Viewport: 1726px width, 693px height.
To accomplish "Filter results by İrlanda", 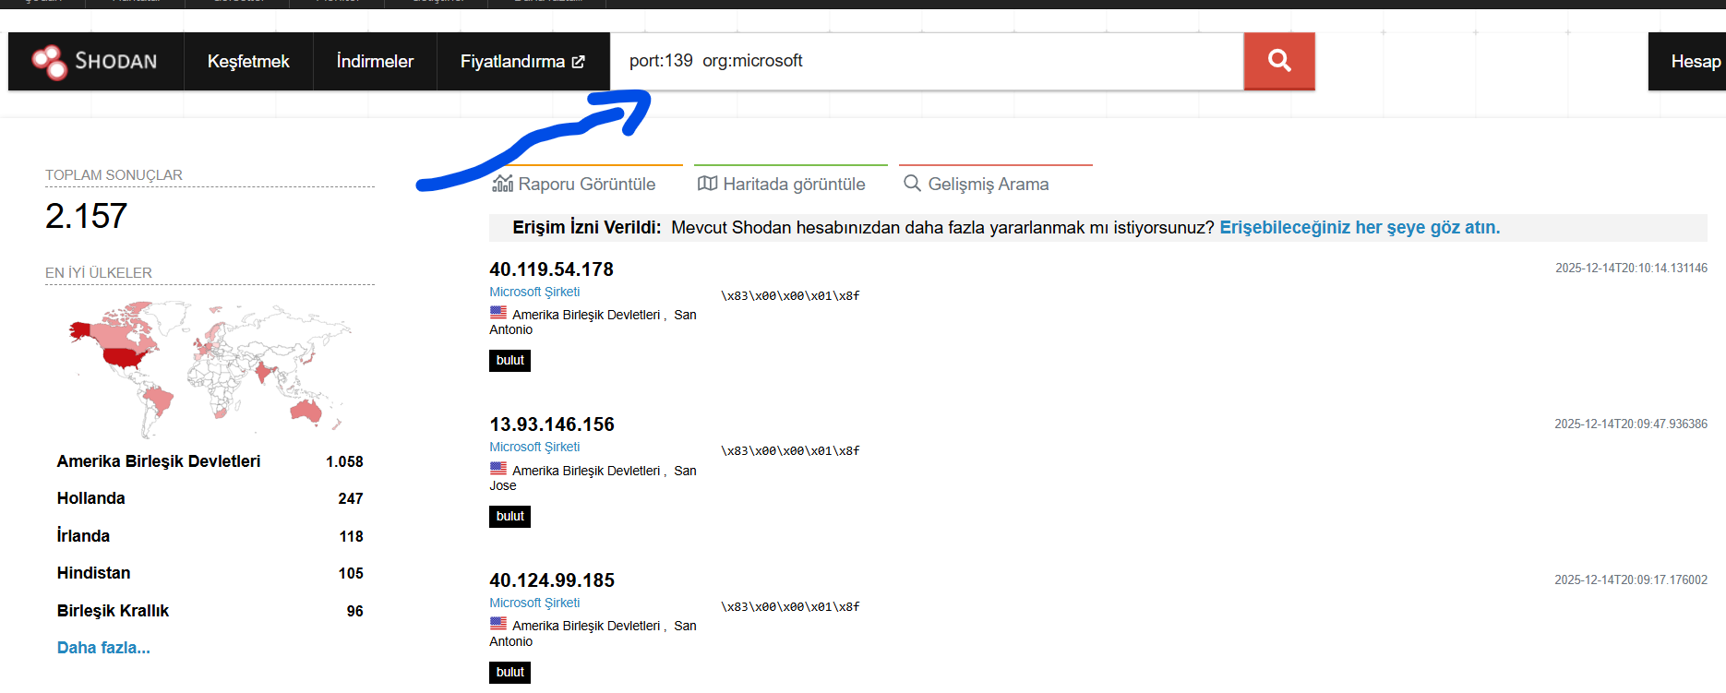I will [83, 536].
